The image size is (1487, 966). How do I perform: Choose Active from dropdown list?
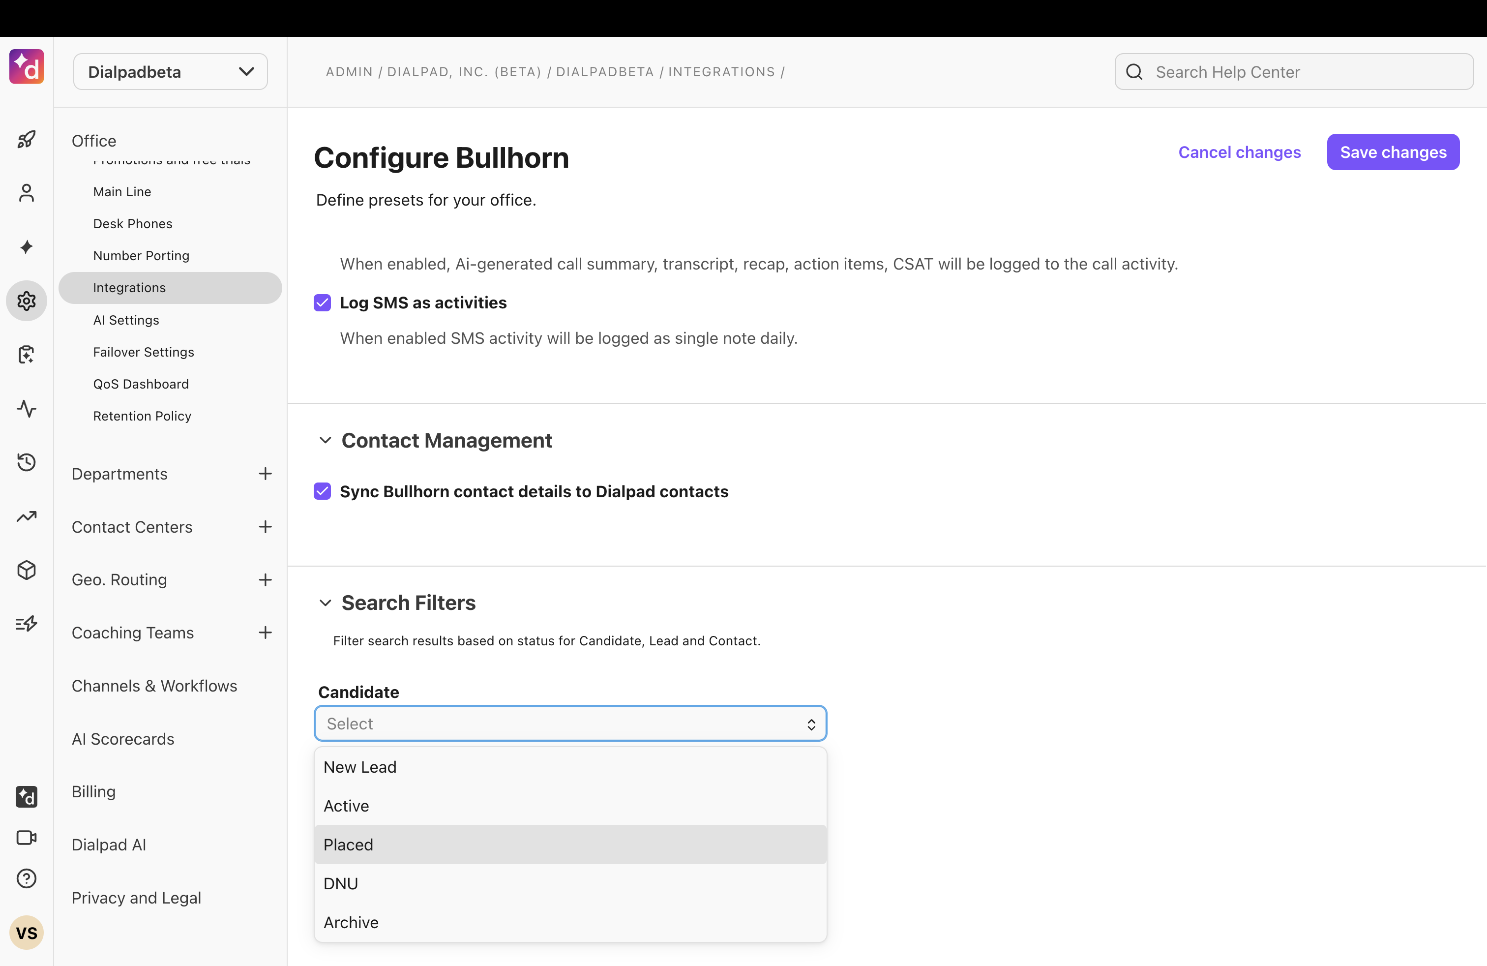coord(570,806)
